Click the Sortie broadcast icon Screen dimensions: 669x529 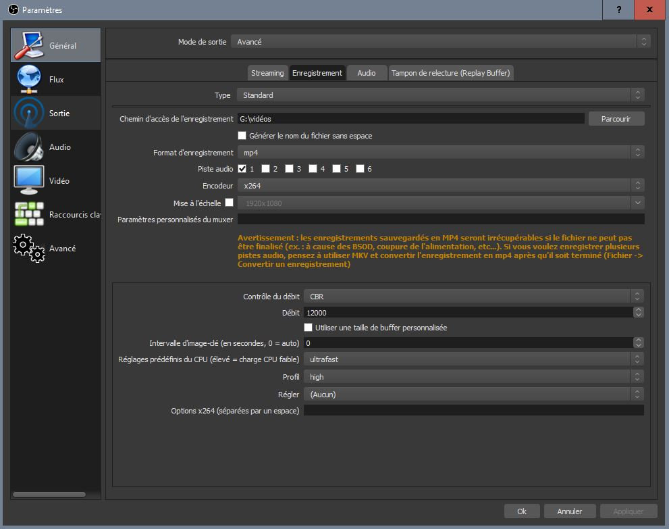(x=29, y=113)
